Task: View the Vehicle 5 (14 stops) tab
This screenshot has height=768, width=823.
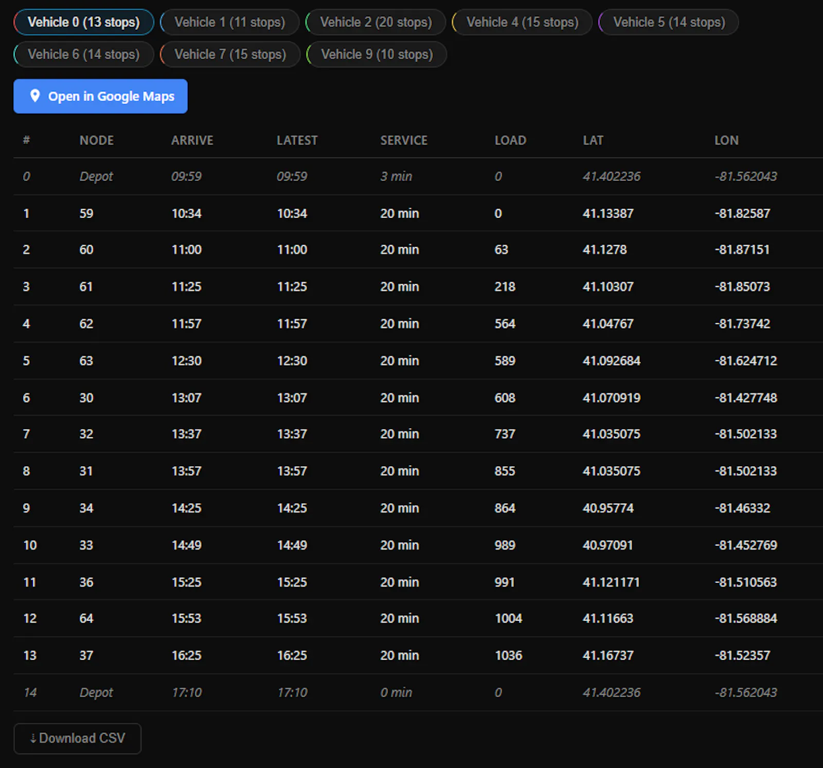Action: (x=669, y=22)
